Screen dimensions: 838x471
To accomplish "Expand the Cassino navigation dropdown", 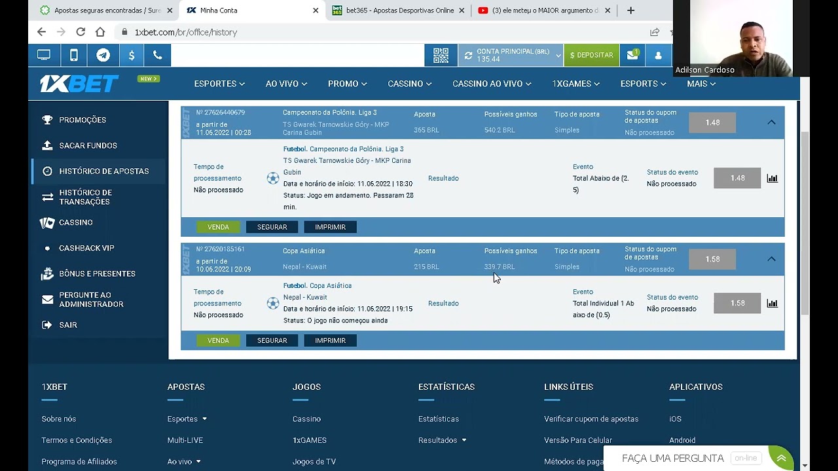I will point(409,84).
